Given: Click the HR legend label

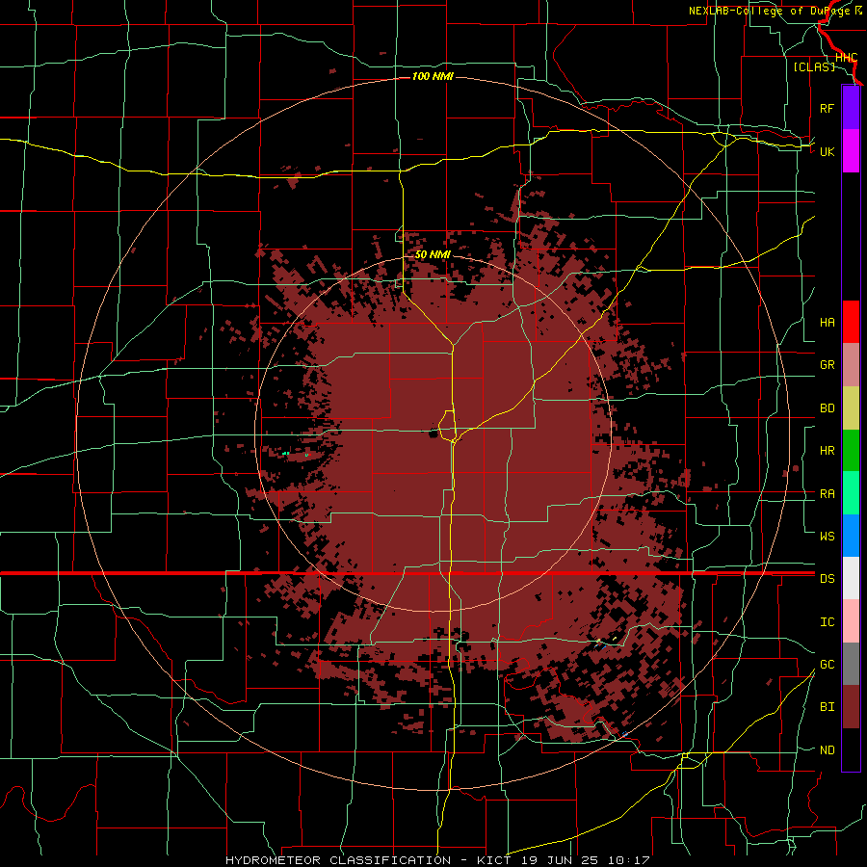Looking at the screenshot, I should (x=827, y=451).
